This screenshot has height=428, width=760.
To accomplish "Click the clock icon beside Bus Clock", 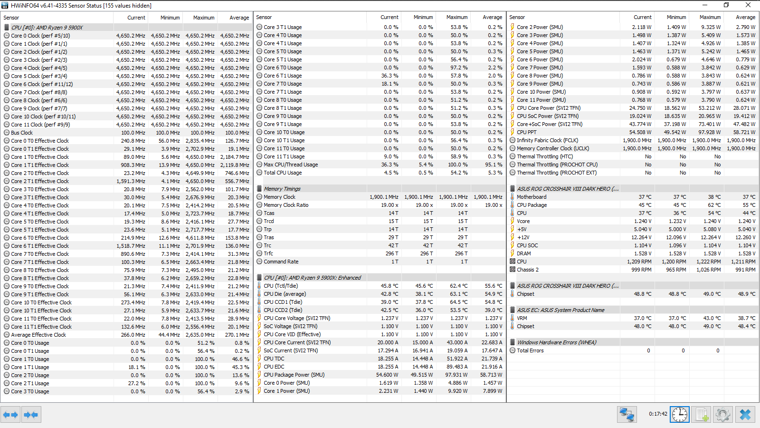I will (7, 133).
